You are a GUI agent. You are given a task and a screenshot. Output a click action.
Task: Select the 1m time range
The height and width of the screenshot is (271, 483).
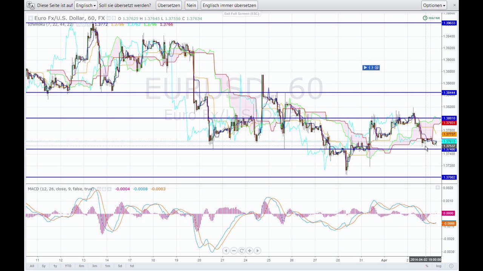[108, 266]
